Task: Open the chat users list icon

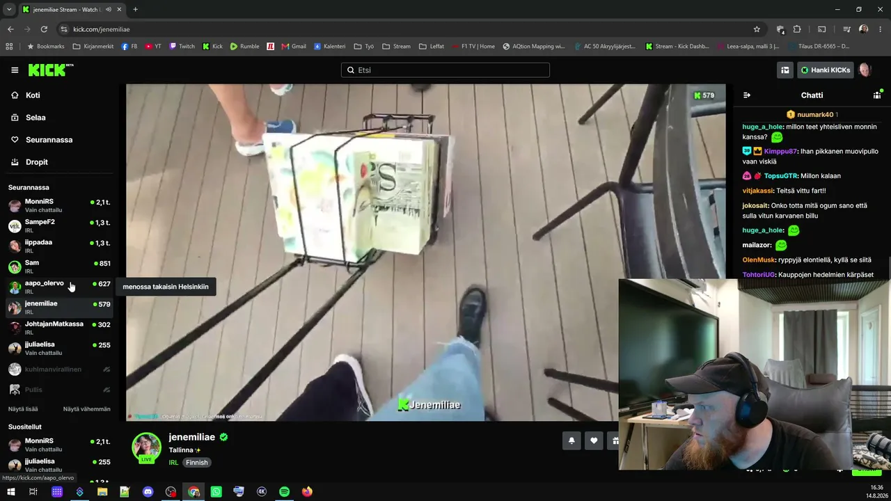Action: click(x=877, y=95)
